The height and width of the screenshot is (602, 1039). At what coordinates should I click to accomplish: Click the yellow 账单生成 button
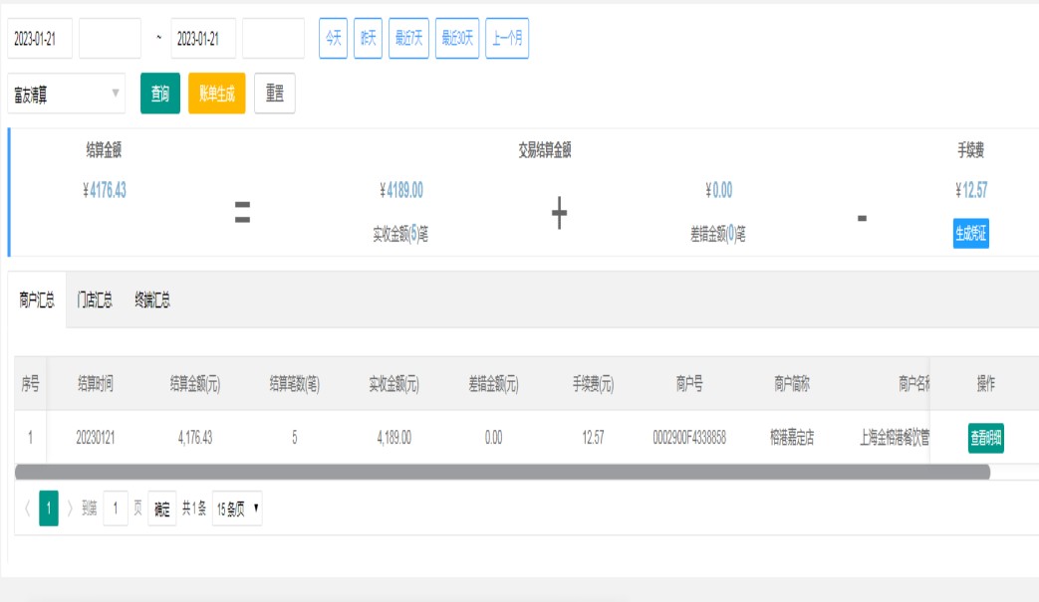pos(216,94)
